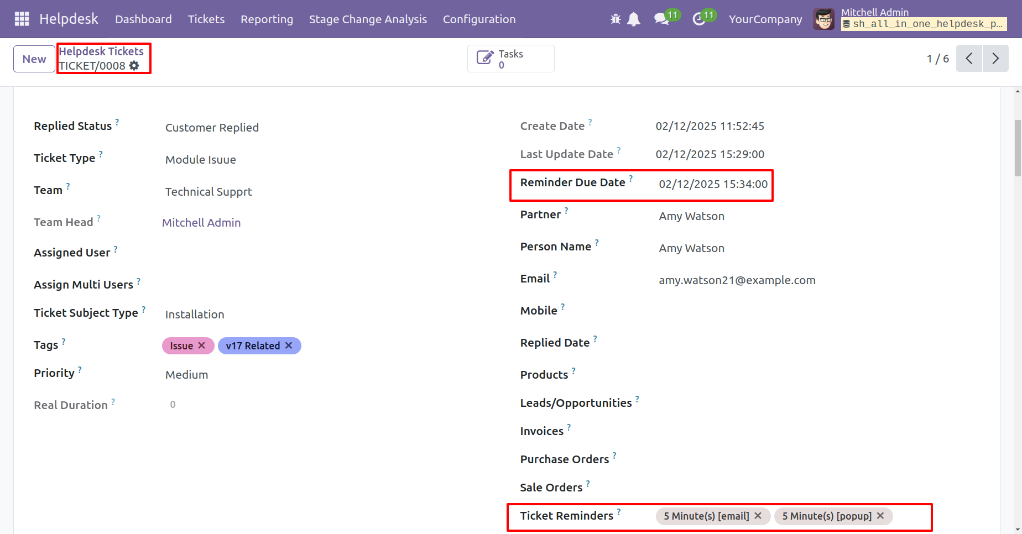
Task: Open Mitchell Admin team head link
Action: point(201,223)
